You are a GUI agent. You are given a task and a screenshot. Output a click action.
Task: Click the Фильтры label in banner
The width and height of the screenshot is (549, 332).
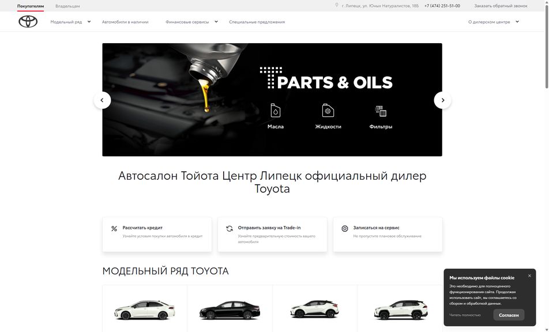pyautogui.click(x=381, y=127)
